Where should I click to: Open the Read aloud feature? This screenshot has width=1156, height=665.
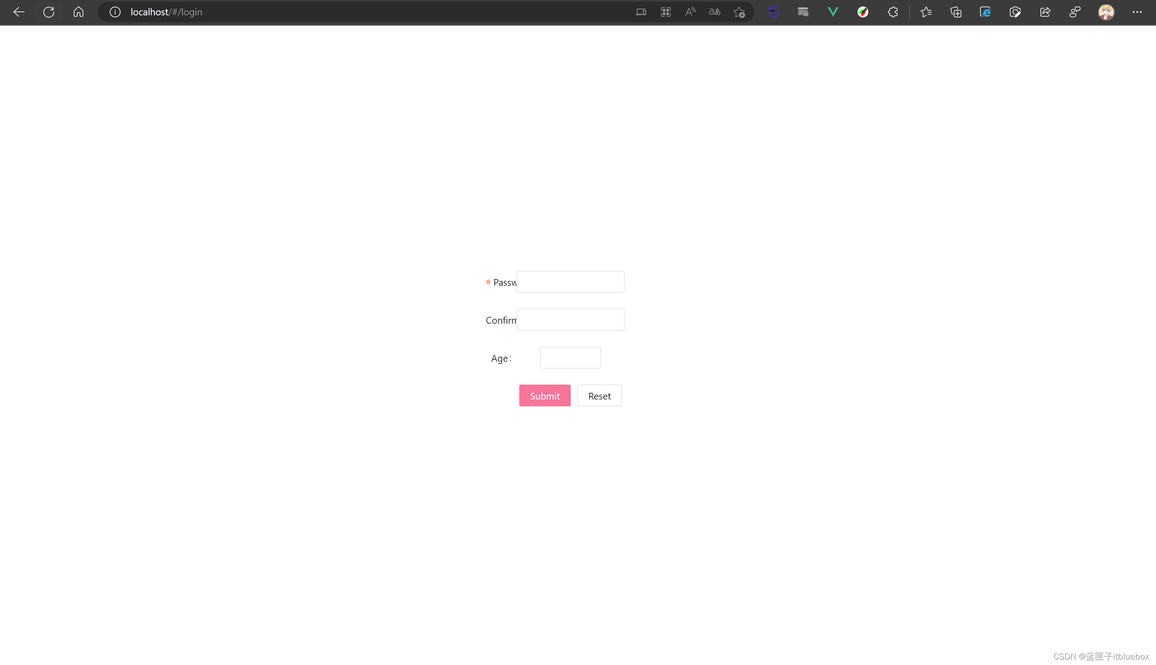coord(690,12)
